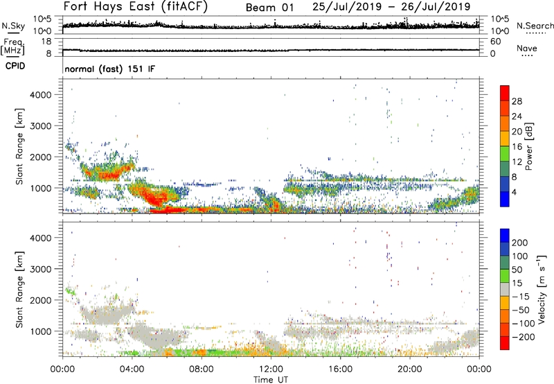
Task: Pick the bright blue bottom power color segment
Action: [x=505, y=200]
